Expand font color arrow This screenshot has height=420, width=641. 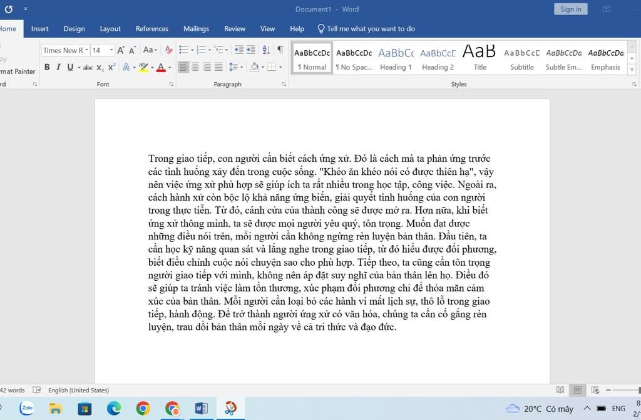click(x=170, y=68)
